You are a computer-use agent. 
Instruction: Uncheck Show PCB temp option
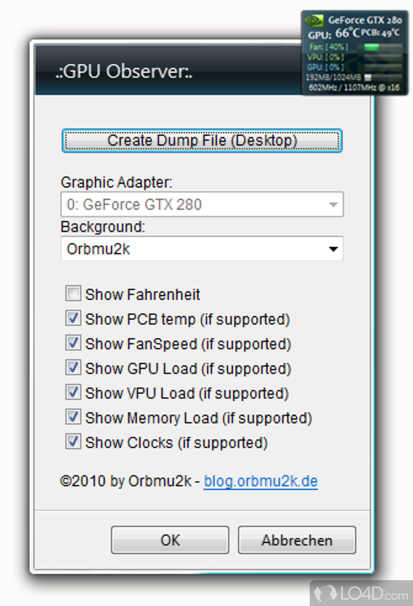pyautogui.click(x=73, y=319)
